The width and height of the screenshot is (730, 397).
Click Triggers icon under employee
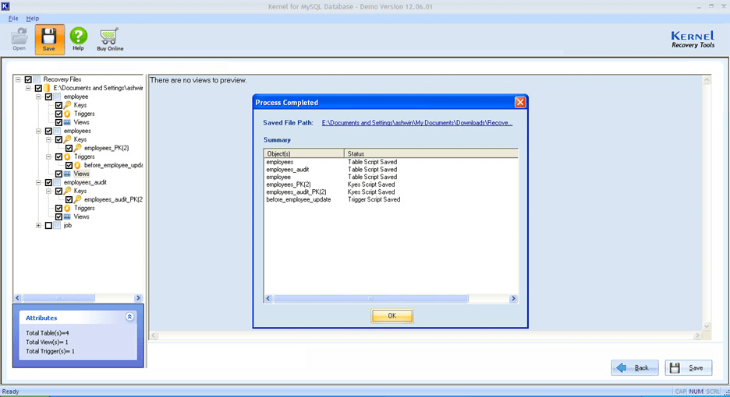(x=68, y=114)
